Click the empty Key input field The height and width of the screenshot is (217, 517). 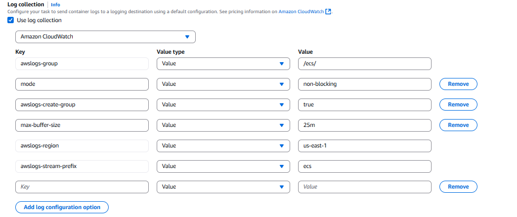tap(82, 187)
